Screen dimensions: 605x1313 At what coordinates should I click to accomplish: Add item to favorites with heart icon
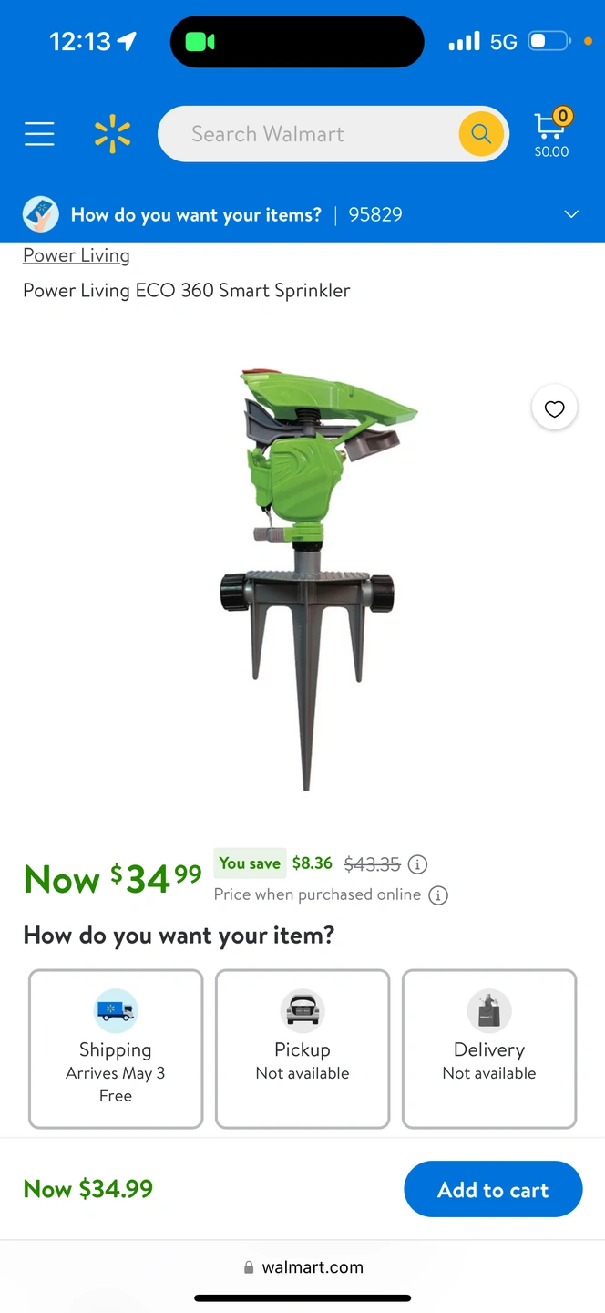pos(554,409)
